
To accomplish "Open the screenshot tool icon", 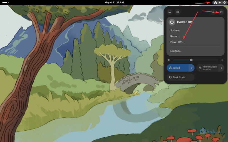I will click(170, 12).
